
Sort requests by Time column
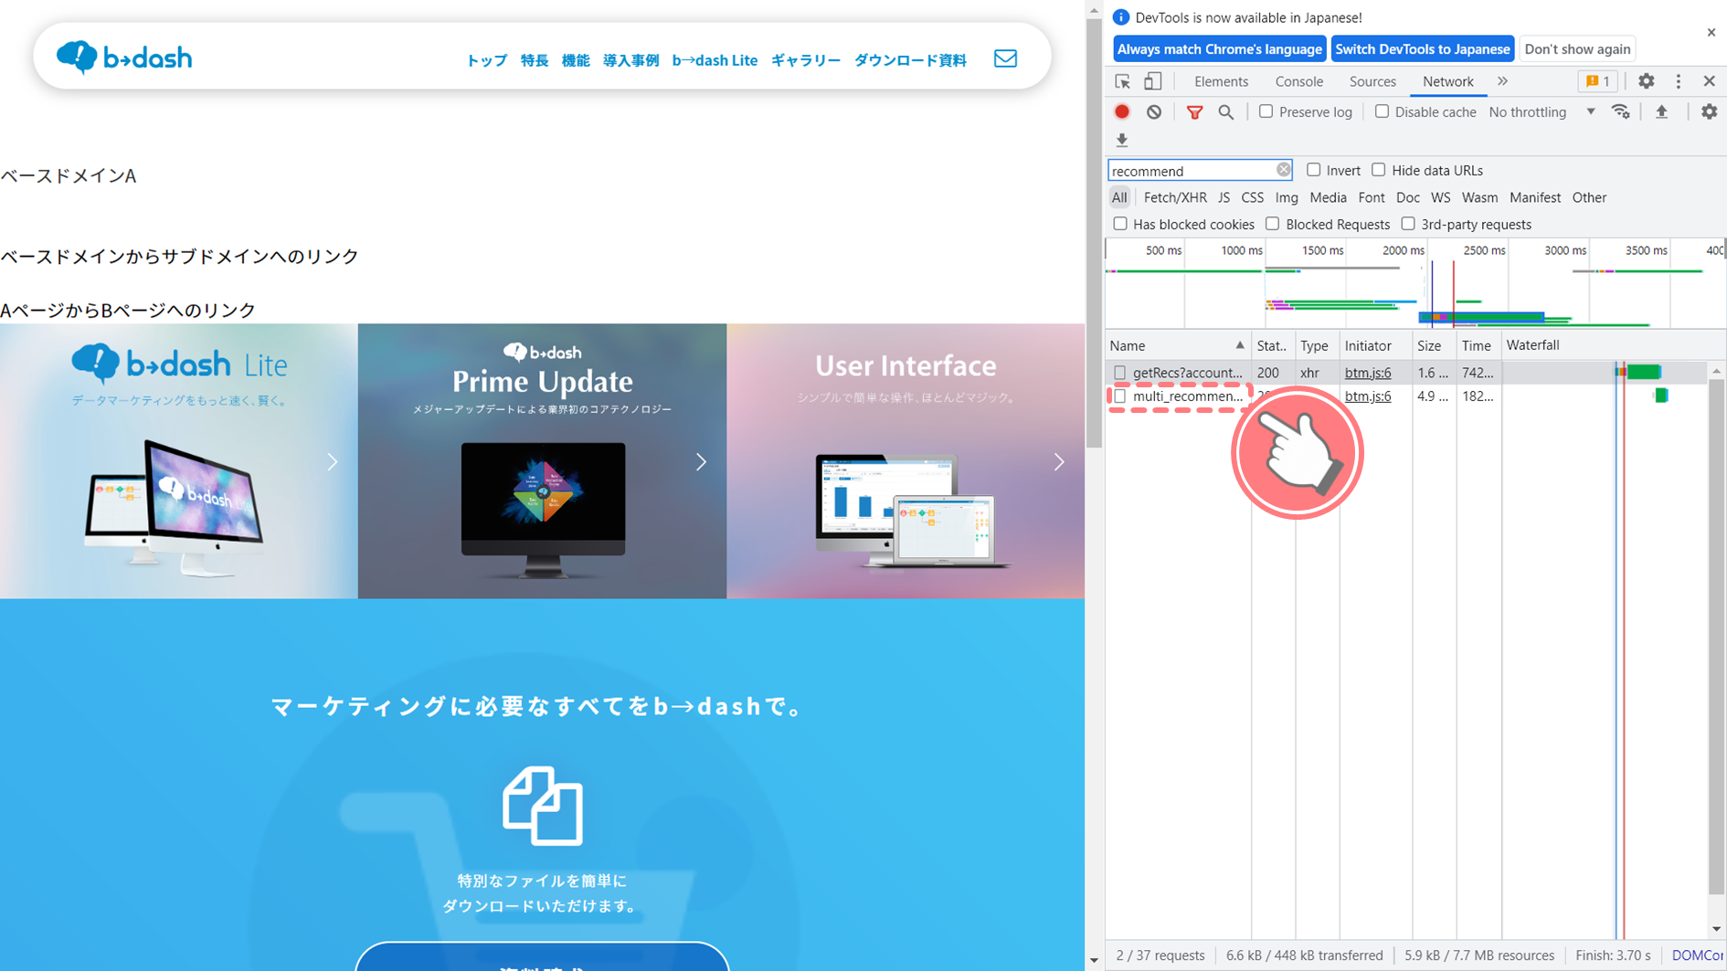1478,345
